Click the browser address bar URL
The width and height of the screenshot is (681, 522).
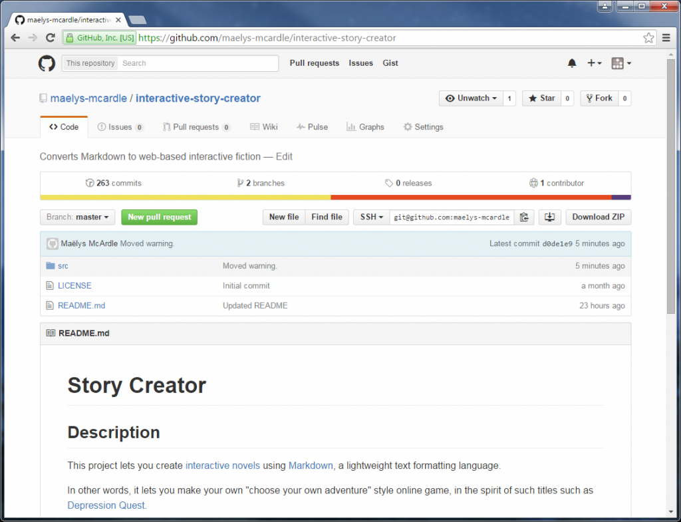(267, 38)
